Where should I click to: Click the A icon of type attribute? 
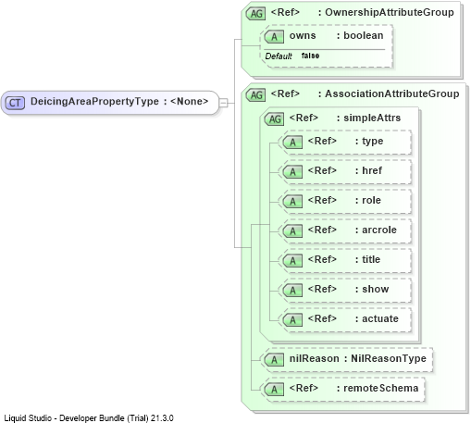(292, 143)
